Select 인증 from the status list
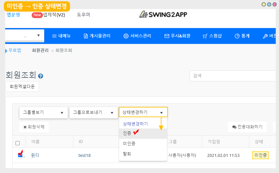Viewport: 279px width, 173px height. pos(127,133)
